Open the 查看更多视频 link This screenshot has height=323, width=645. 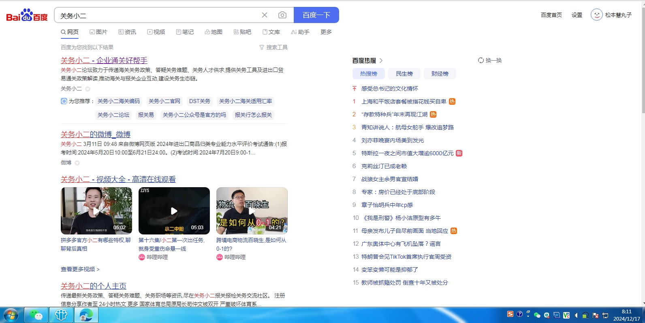80,269
